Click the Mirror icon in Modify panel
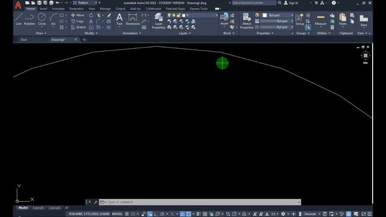The image size is (386, 217). [91, 22]
